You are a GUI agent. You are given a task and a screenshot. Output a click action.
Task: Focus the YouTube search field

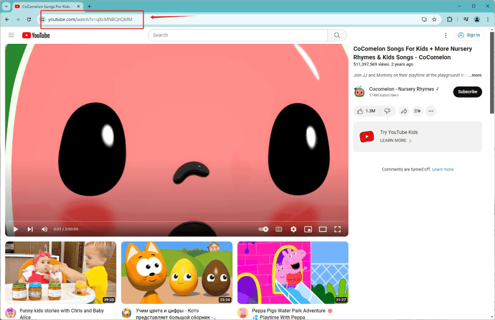(x=238, y=35)
